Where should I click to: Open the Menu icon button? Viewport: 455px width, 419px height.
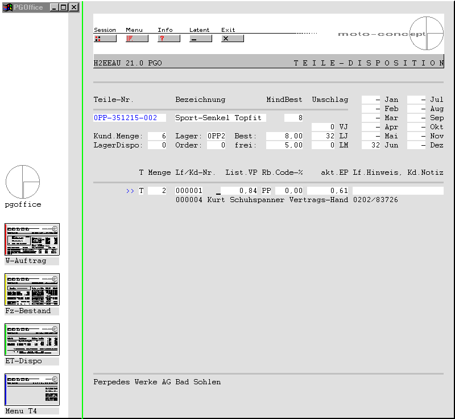click(x=136, y=39)
